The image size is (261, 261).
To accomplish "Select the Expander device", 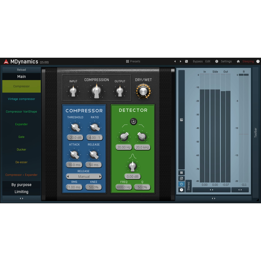I will pos(21,124).
